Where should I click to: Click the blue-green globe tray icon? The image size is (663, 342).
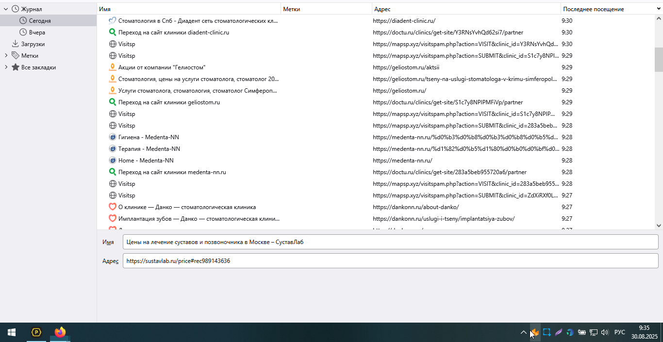[x=570, y=332]
